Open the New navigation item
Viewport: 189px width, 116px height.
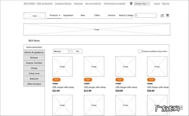tap(83, 15)
